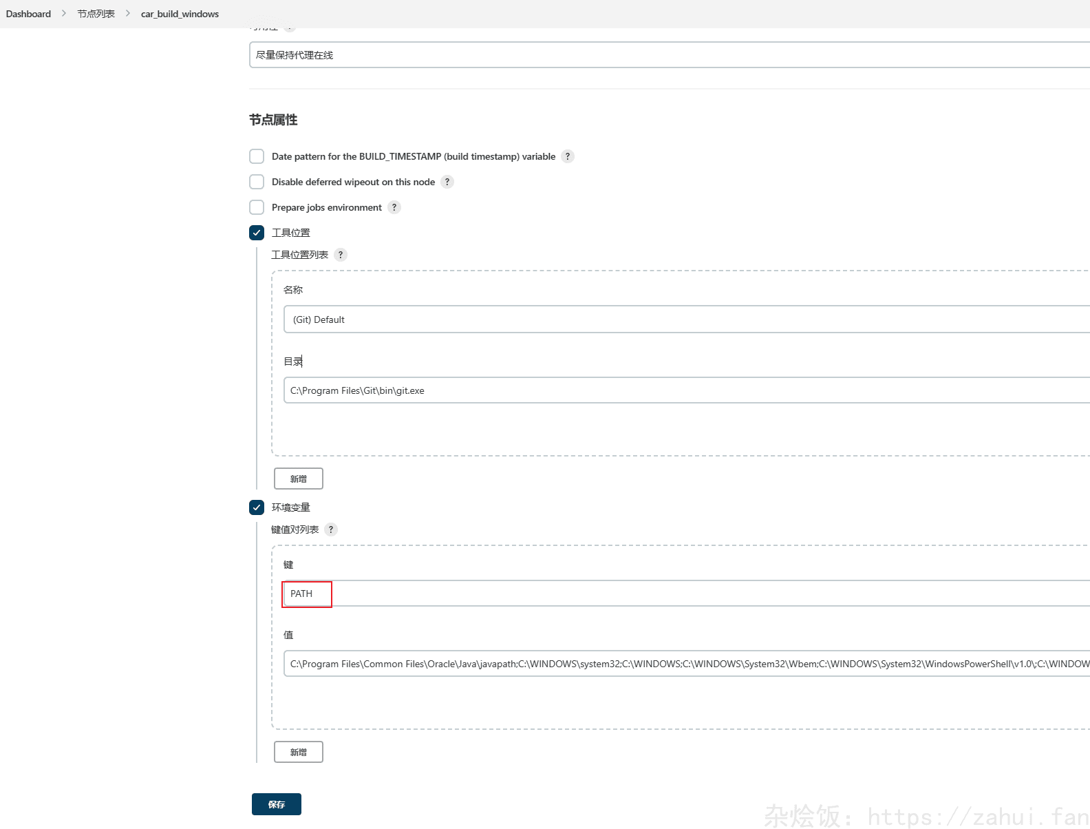
Task: Click the git.exe directory input field
Action: click(x=685, y=390)
